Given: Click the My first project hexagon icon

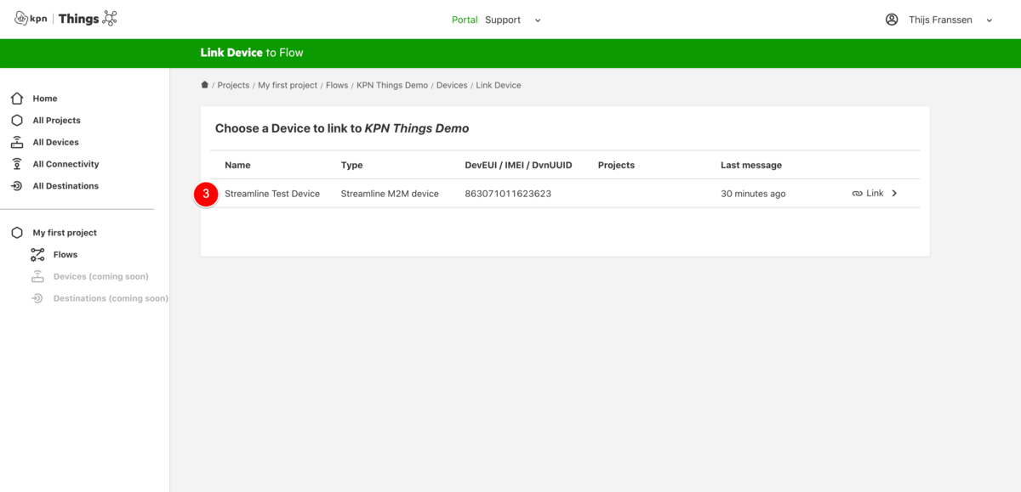Looking at the screenshot, I should point(17,233).
